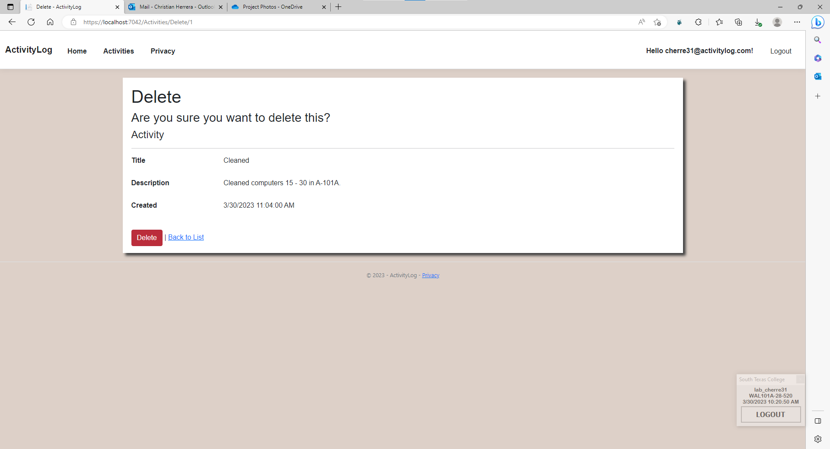Switch to Mail - Christian Herrera tab
The height and width of the screenshot is (449, 830).
(176, 7)
